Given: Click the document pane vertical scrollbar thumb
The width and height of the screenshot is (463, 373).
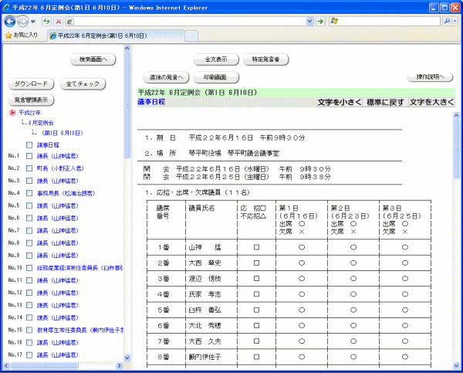Looking at the screenshot, I should [x=456, y=149].
